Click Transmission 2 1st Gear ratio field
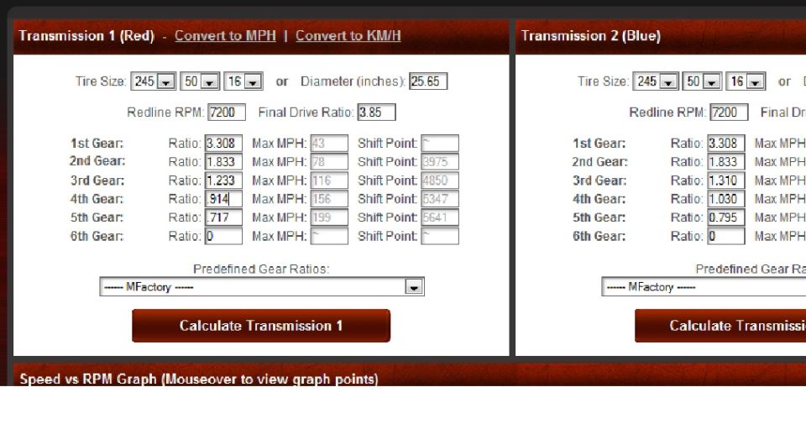The image size is (806, 429). 725,144
